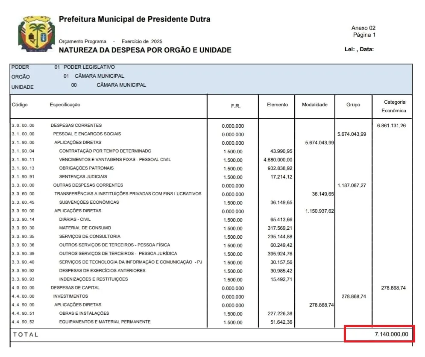This screenshot has height=357, width=425.
Task: Click the value 17.214,12
Action: pyautogui.click(x=281, y=177)
